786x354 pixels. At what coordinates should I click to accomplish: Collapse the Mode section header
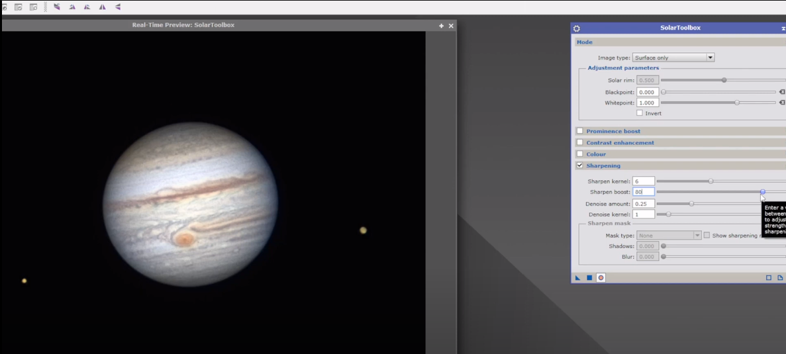tap(680, 42)
